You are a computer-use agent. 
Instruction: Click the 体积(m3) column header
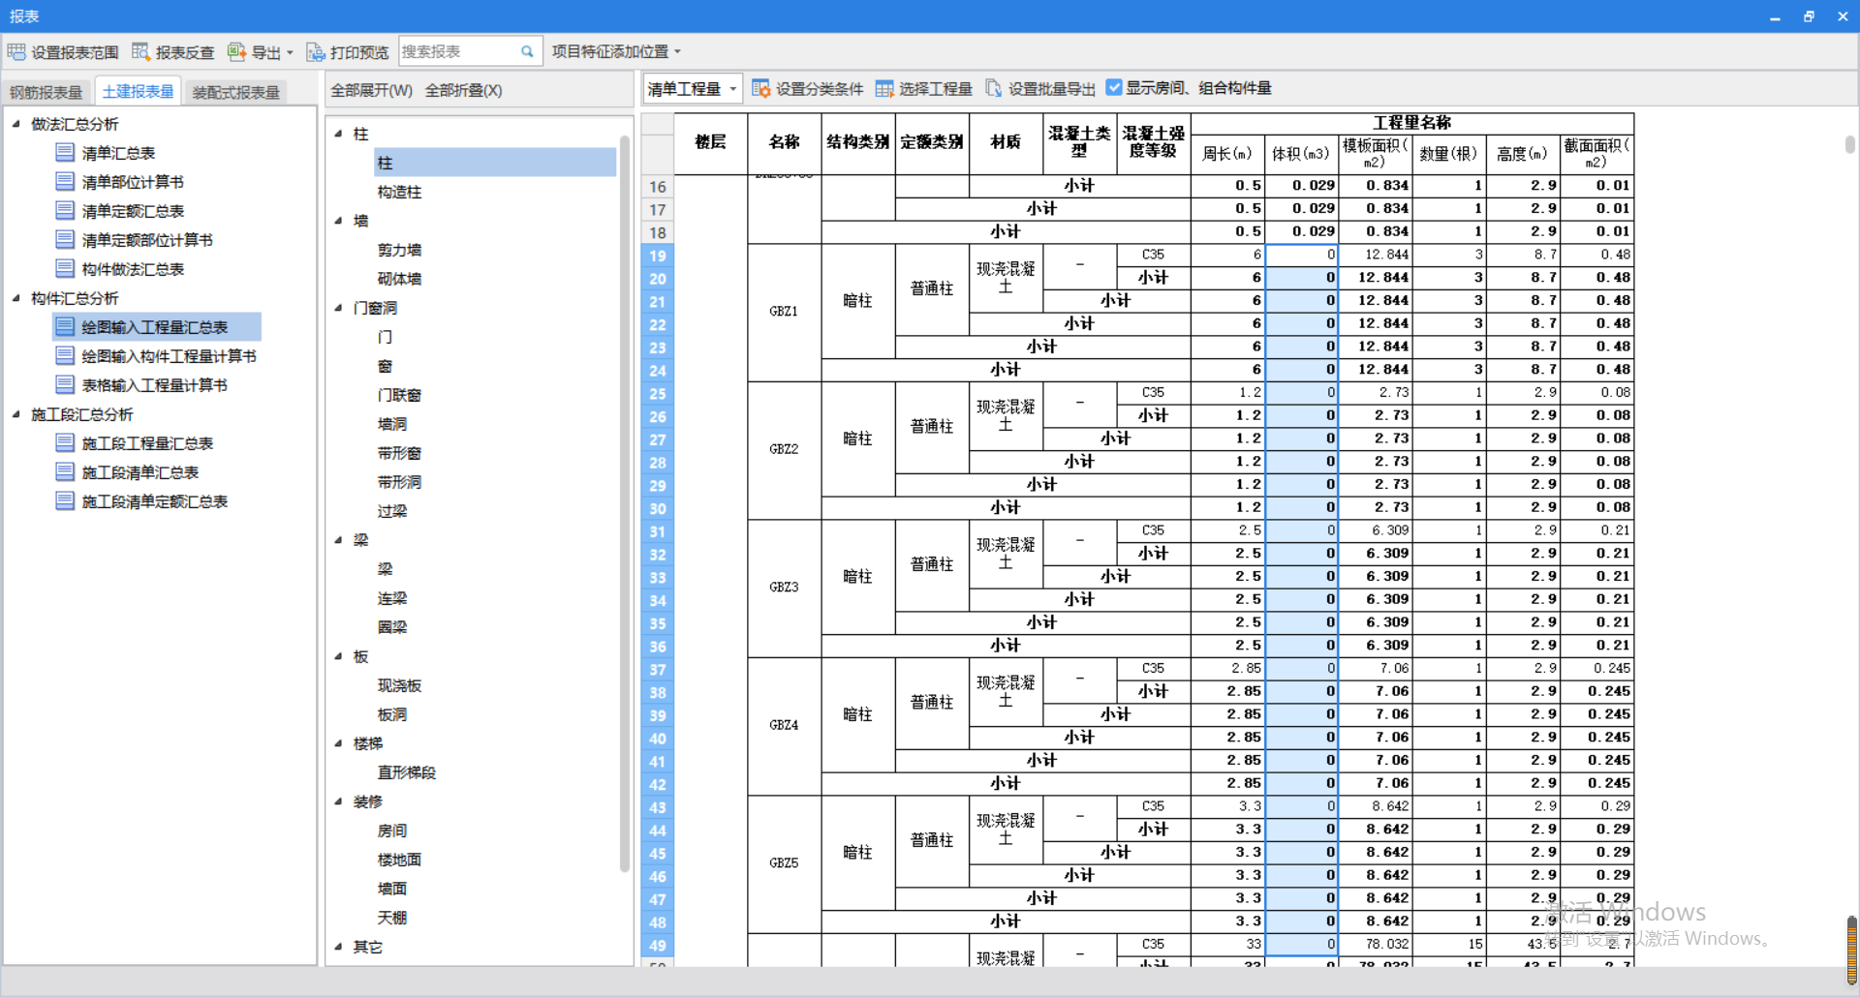(x=1301, y=154)
